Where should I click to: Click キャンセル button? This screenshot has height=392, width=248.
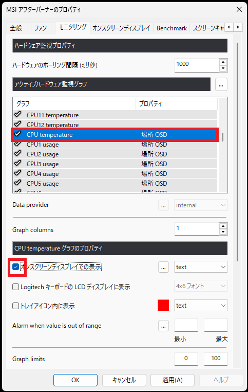click(x=124, y=380)
